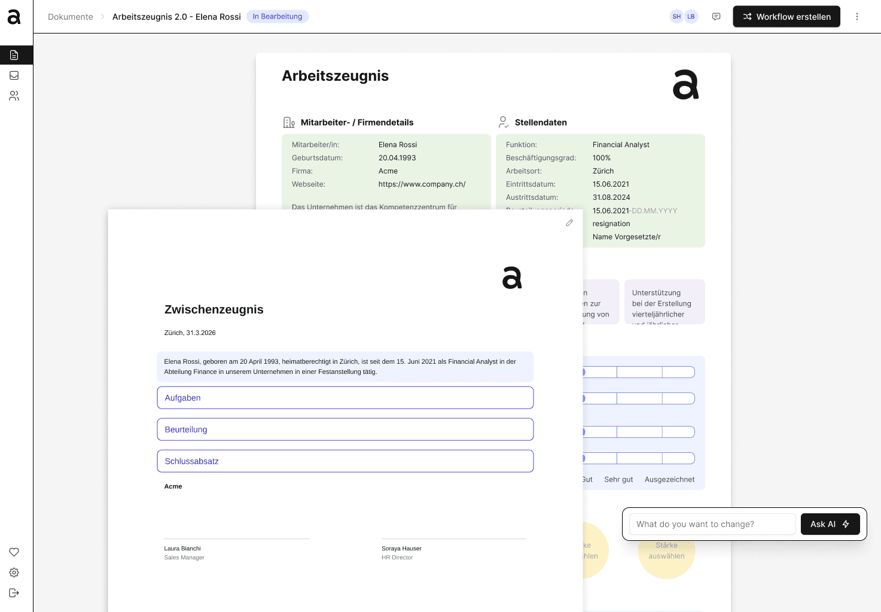Click the Austrittsdatum 31.08.2024 value
The width and height of the screenshot is (881, 612).
click(x=611, y=197)
